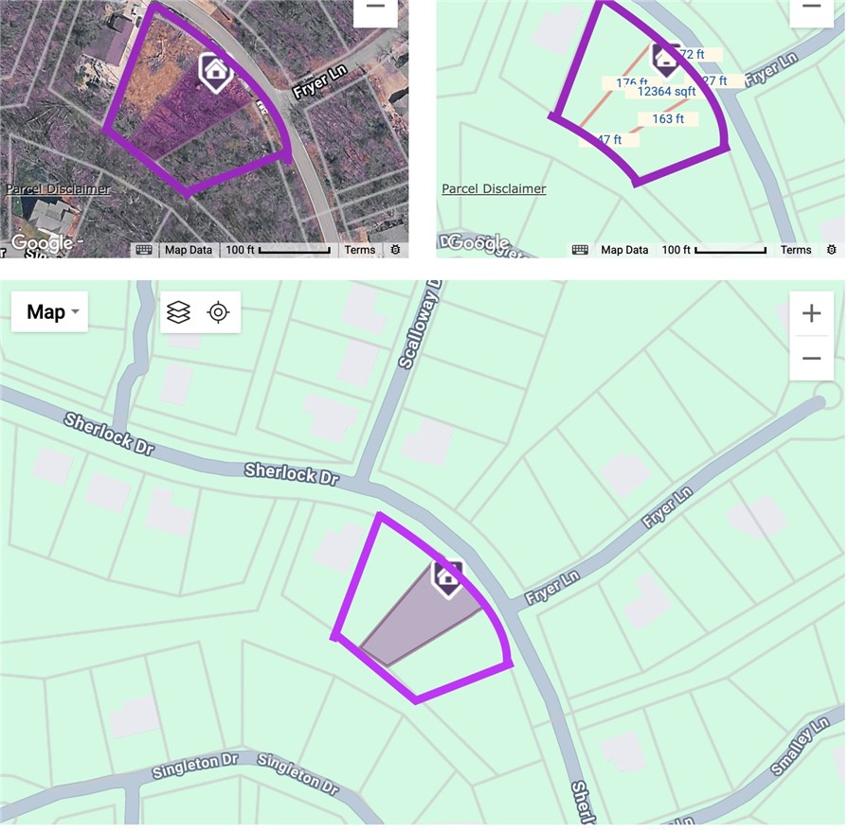Select the house marker on satellite map
This screenshot has height=831, width=848.
(216, 72)
